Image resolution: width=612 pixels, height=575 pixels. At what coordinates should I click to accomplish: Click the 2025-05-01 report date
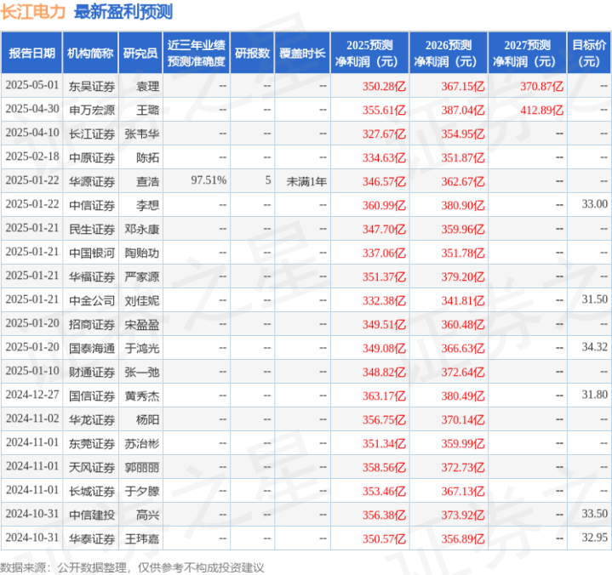pyautogui.click(x=32, y=85)
